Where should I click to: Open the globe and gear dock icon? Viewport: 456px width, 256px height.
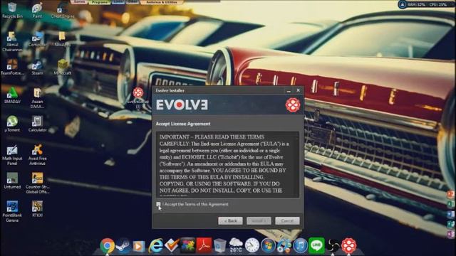[x=284, y=245]
